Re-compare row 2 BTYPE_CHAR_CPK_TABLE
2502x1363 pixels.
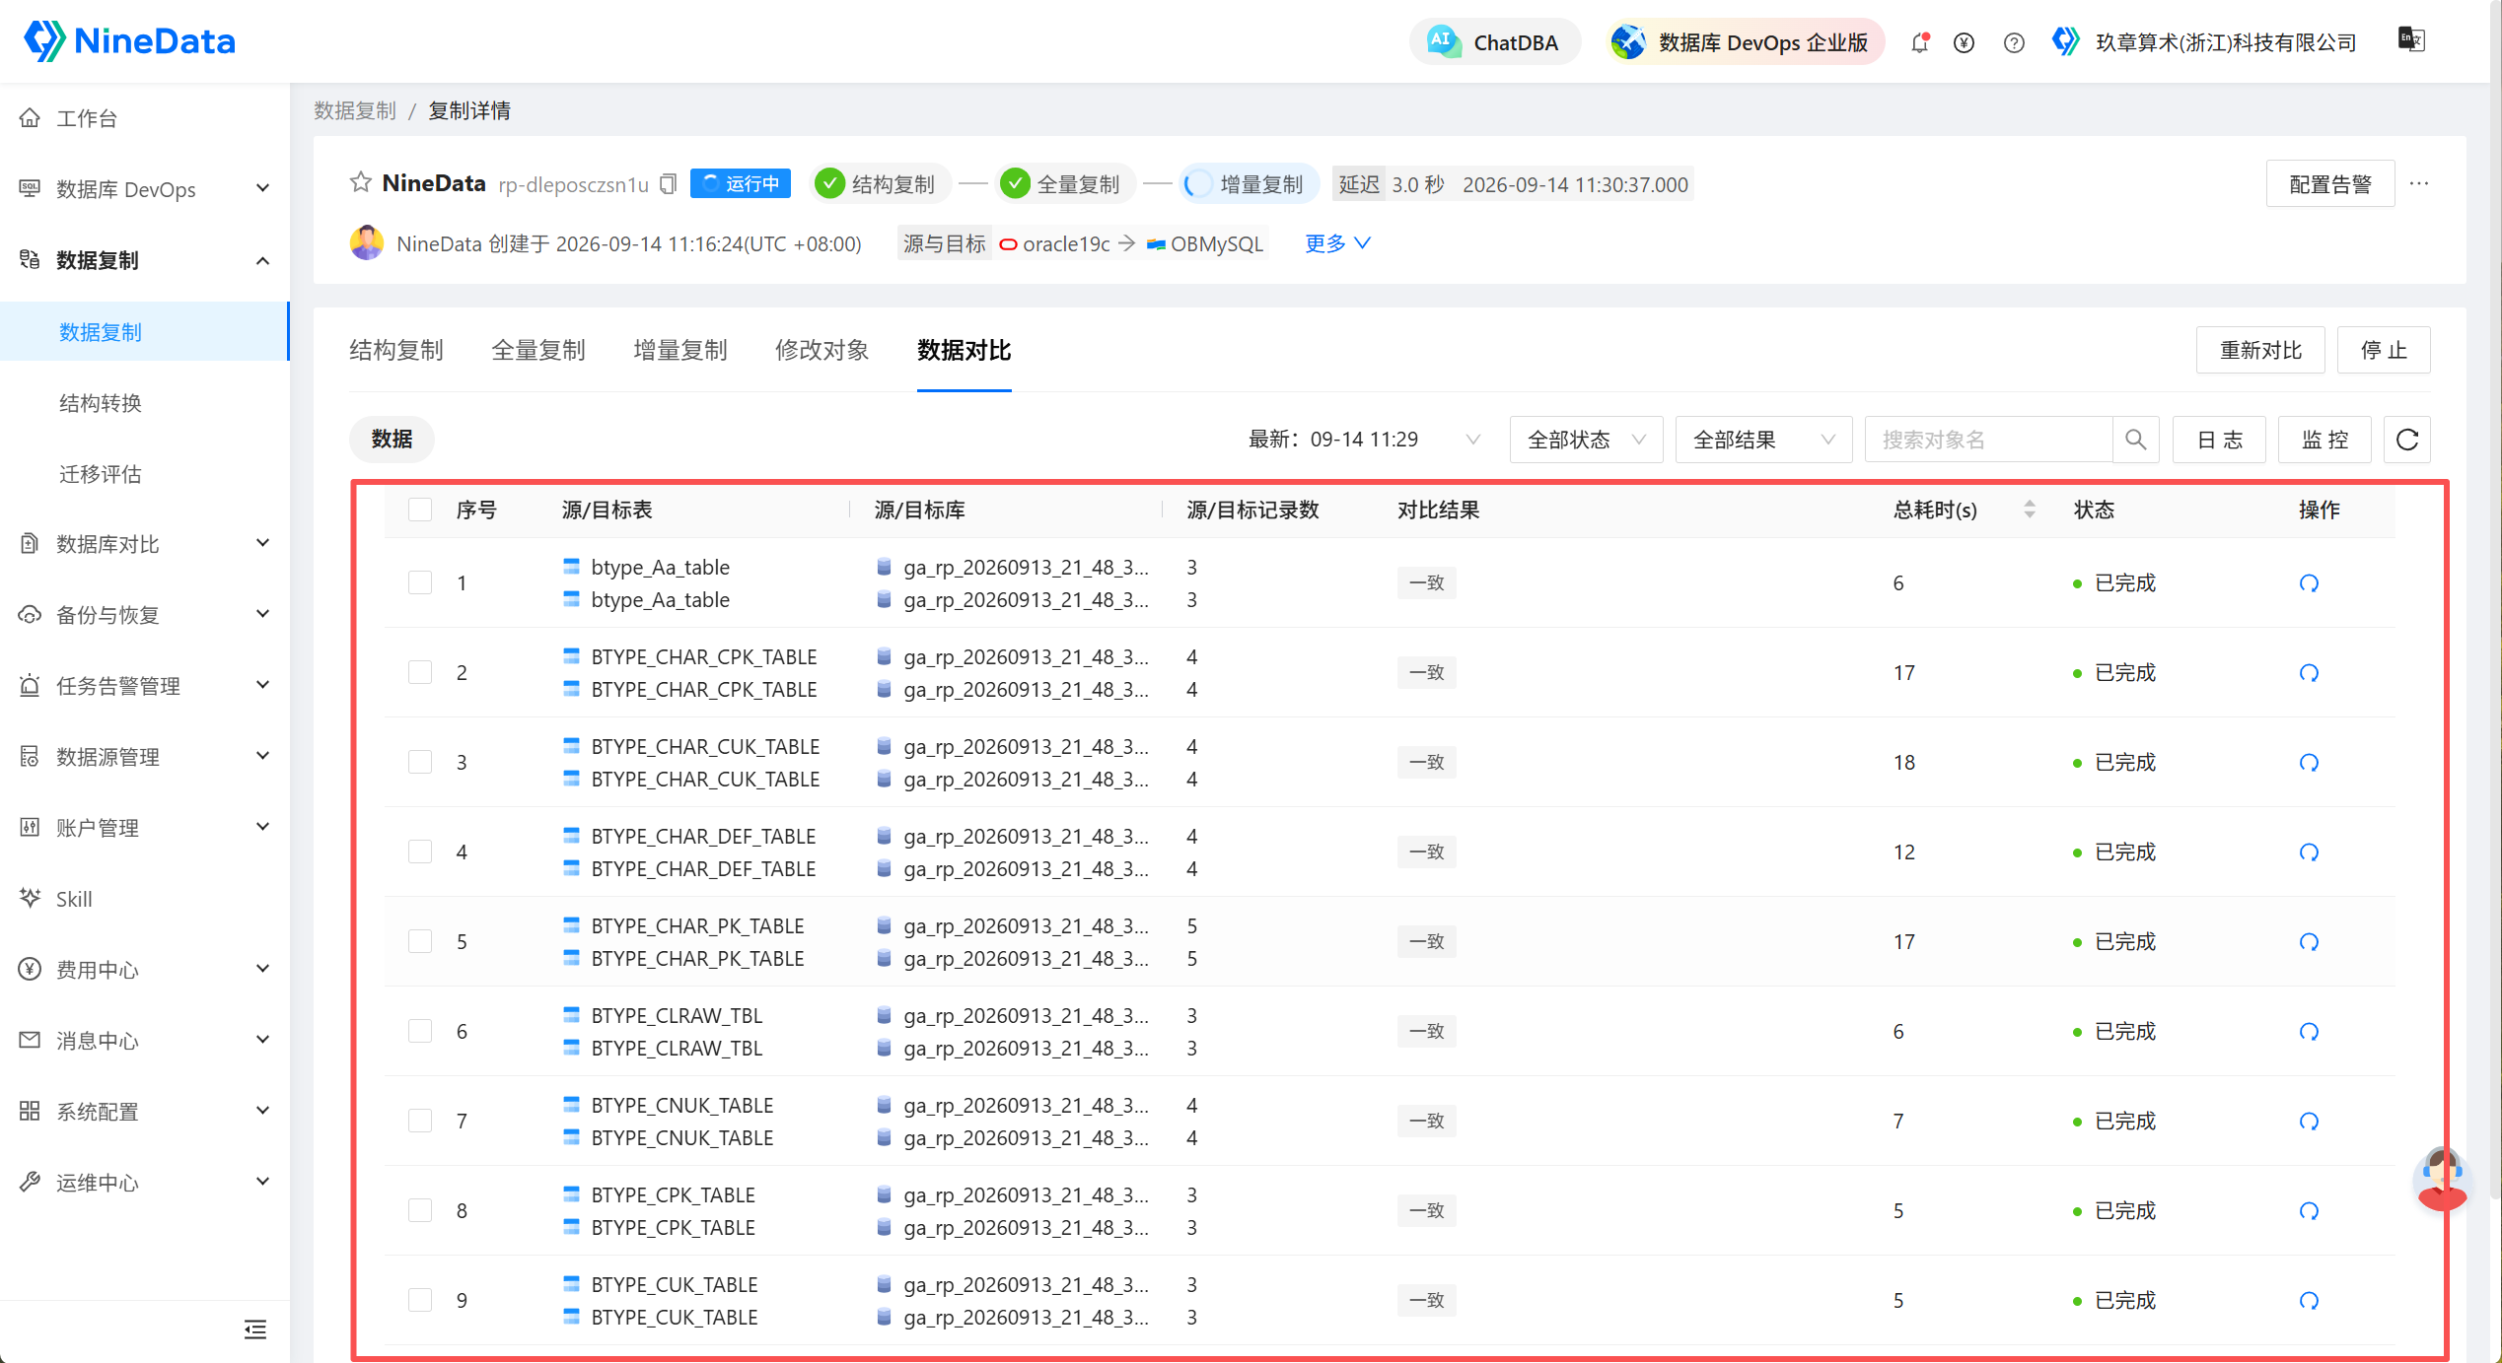(2309, 673)
